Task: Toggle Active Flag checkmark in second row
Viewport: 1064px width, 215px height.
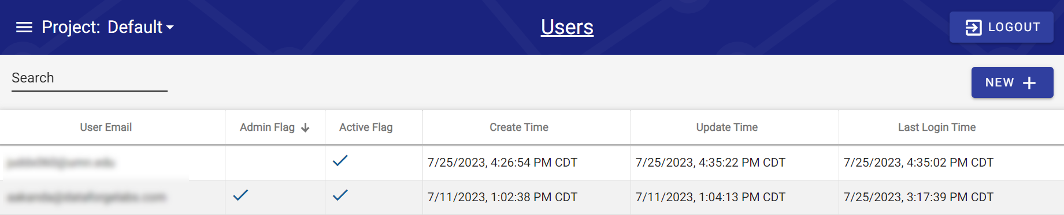Action: [x=340, y=195]
